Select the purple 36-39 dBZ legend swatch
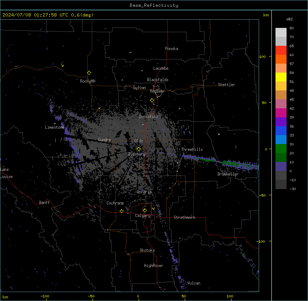308x301 pixels. click(x=281, y=122)
